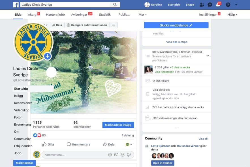Image resolution: width=250 pixels, height=167 pixels.
Task: Click Visa alla sidtips link
Action: pyautogui.click(x=177, y=42)
